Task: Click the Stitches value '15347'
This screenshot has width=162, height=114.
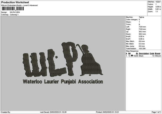Action: (158, 2)
